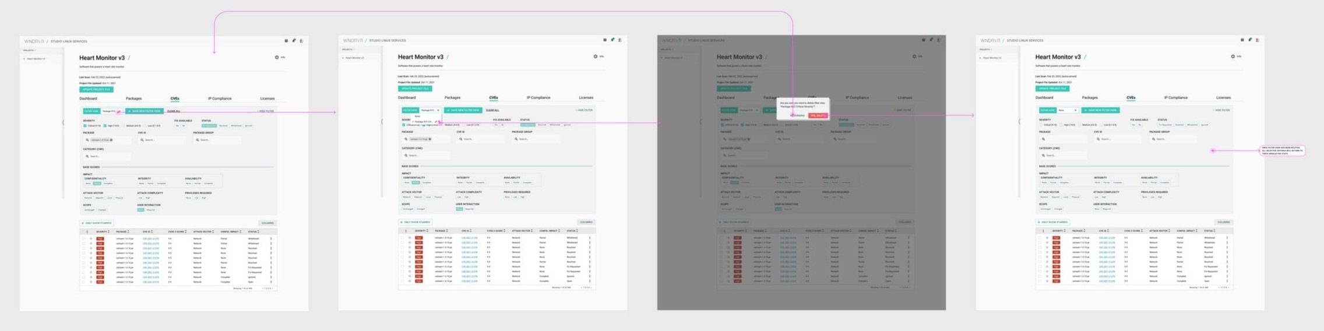Image resolution: width=1324 pixels, height=331 pixels.
Task: Click user avatar icon in fourth frame header
Action: point(1258,40)
